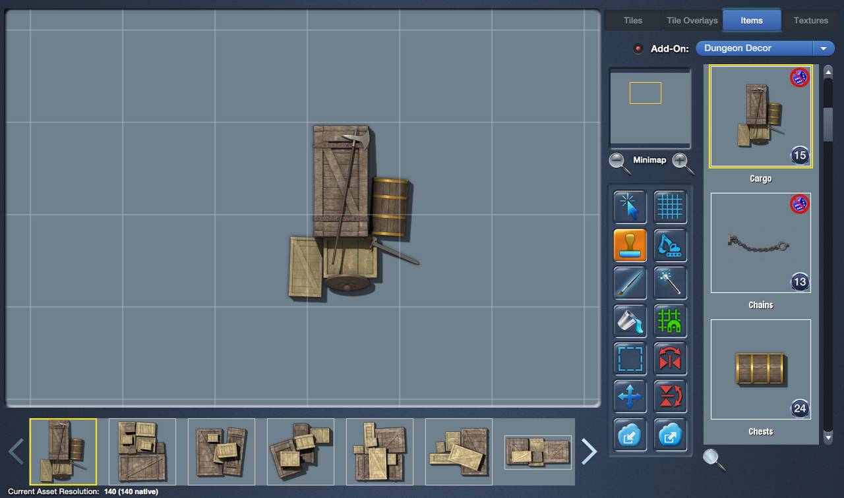Click the flip vertical rotate icon

point(670,397)
